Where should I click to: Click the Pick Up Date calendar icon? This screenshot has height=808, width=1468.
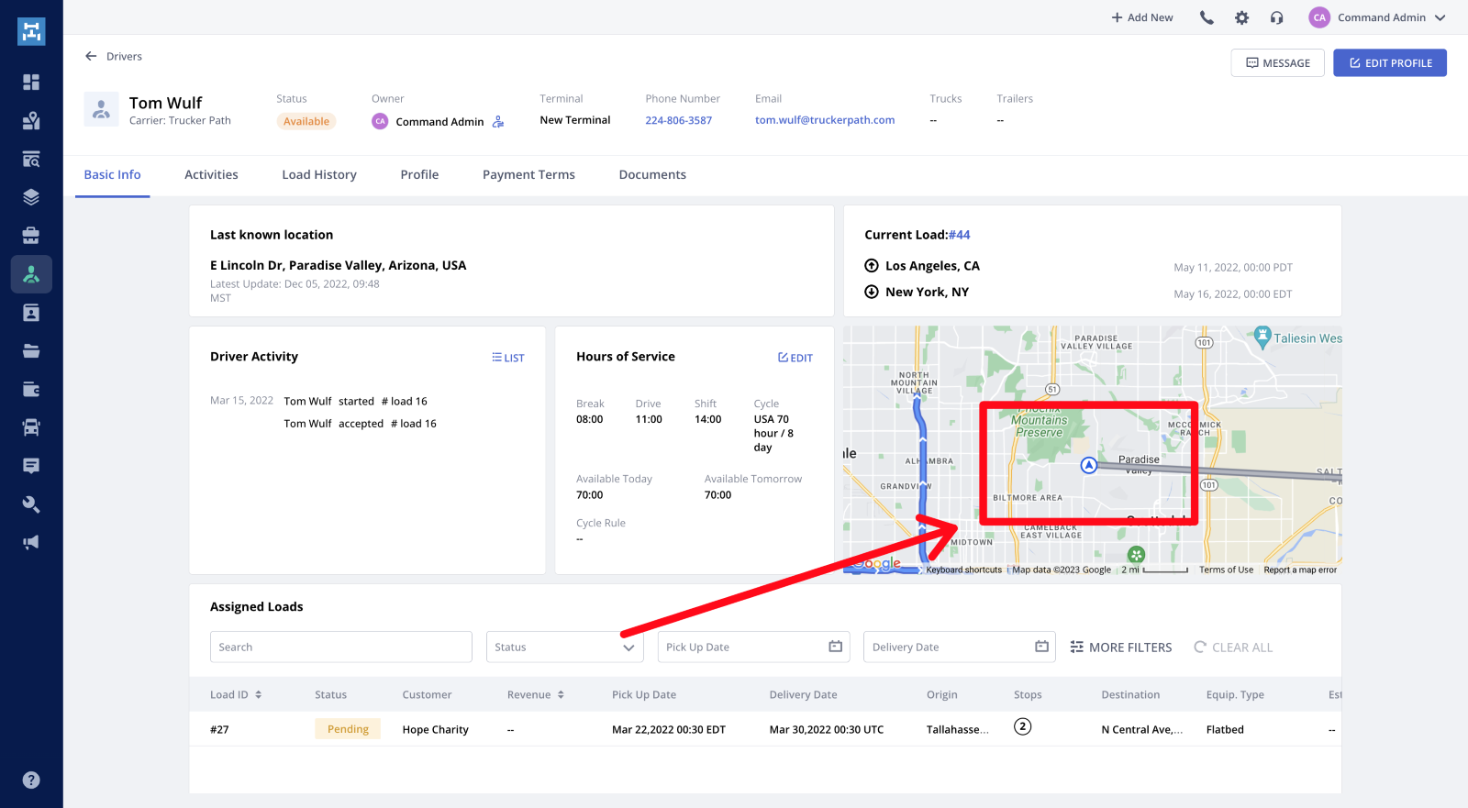tap(835, 647)
